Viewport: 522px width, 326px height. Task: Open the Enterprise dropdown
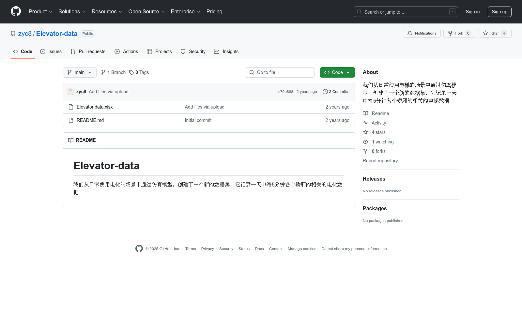(x=186, y=11)
